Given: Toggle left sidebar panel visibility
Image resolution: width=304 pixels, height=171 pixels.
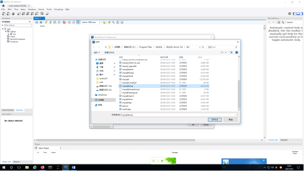Looking at the screenshot, I should coord(294,14).
